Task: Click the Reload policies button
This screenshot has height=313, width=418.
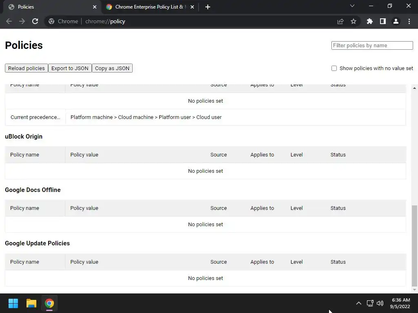Action: coord(27,68)
